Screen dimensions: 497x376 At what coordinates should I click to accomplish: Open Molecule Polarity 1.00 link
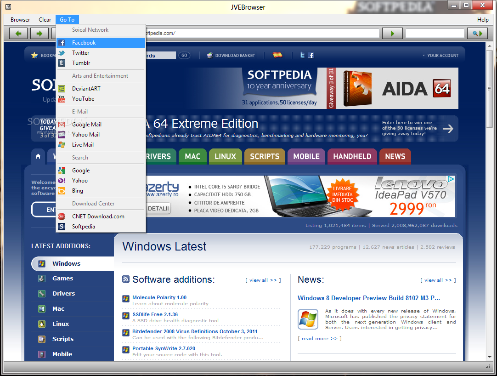(x=159, y=297)
